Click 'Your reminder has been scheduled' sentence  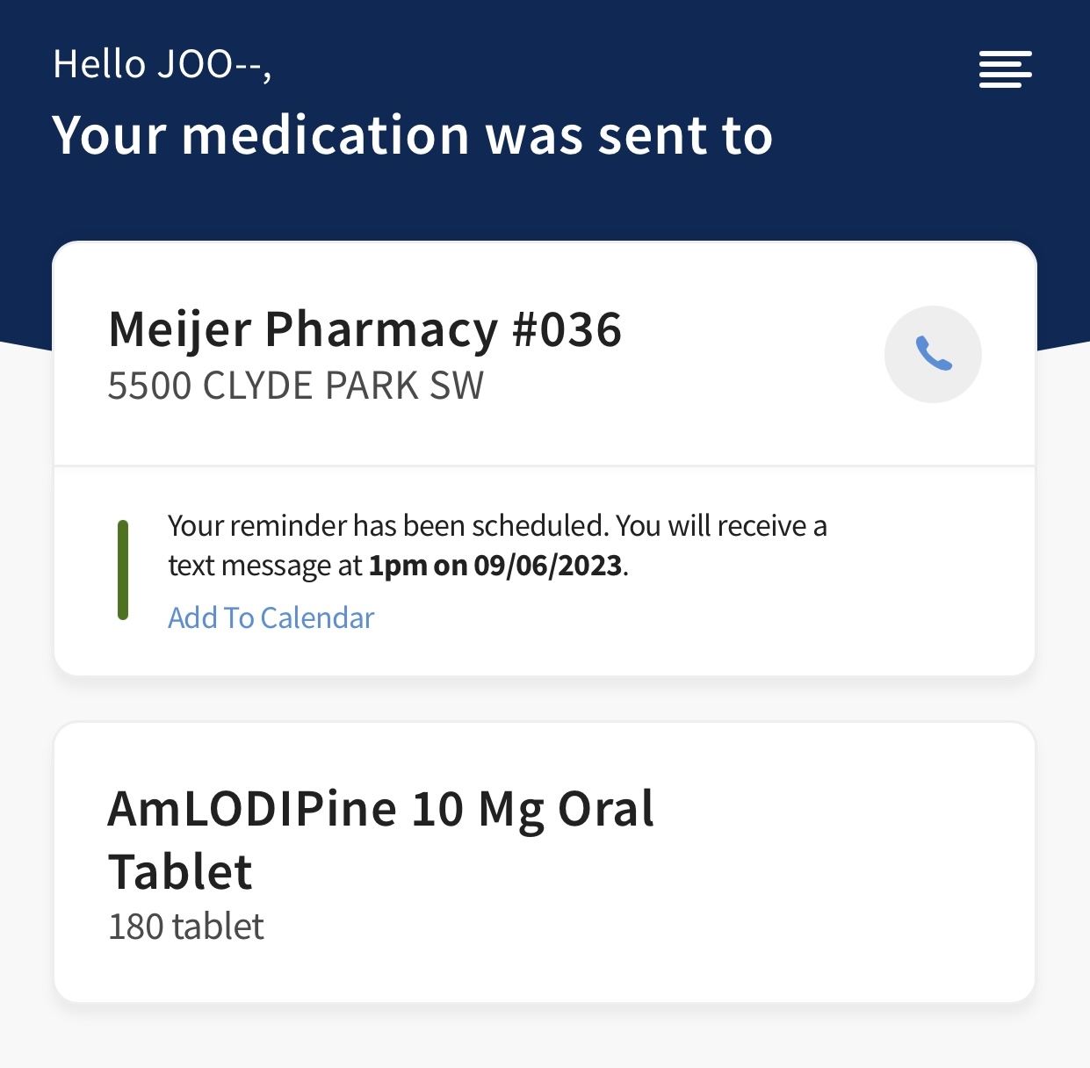click(387, 525)
